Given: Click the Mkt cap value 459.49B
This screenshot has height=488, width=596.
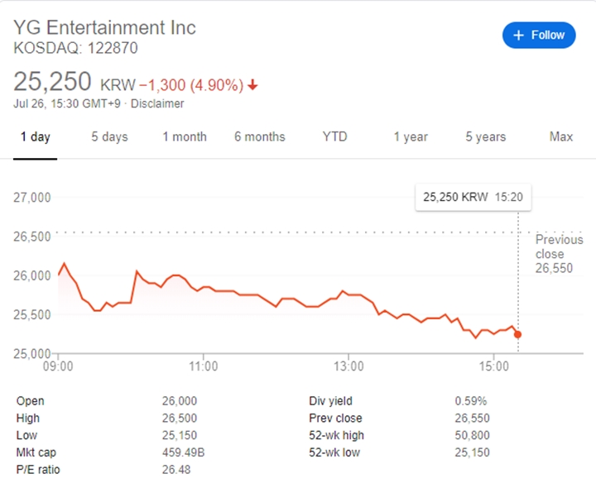Looking at the screenshot, I should click(x=183, y=452).
